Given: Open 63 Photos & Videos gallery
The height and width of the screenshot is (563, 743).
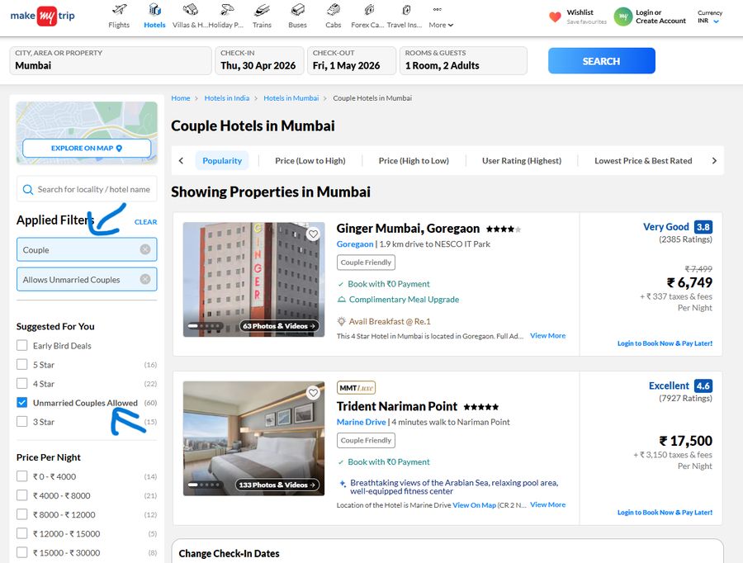Looking at the screenshot, I should tap(279, 326).
